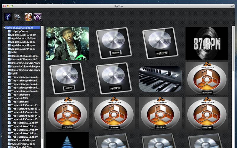Image resolution: width=237 pixels, height=148 pixels.
Task: Open the blue cone thumbnail in bottom row
Action: click(68, 140)
